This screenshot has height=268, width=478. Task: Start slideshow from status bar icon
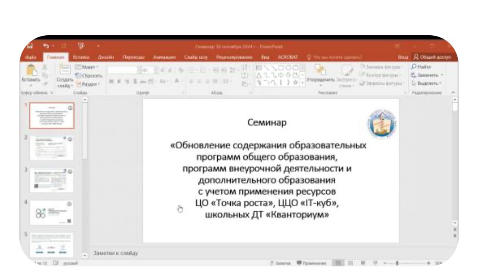[x=375, y=263]
